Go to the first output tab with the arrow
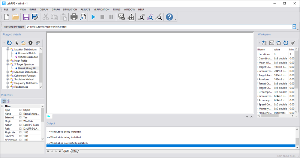Screen dimensions: 300x158 coord(48,151)
